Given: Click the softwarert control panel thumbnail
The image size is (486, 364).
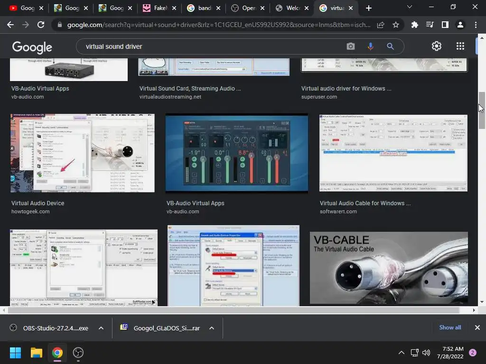Looking at the screenshot, I should pyautogui.click(x=393, y=153).
